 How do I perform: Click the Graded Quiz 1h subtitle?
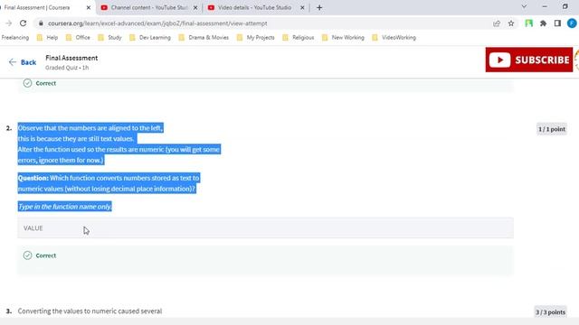click(67, 68)
